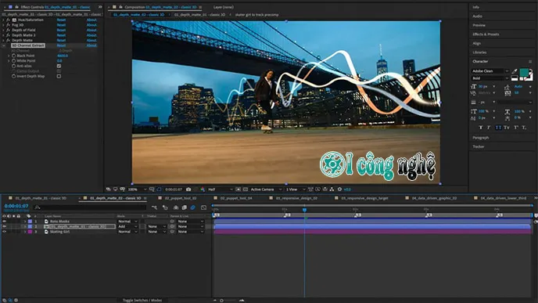Click the Black Point value 4800.0
Screen dimensions: 538x303
(63, 56)
